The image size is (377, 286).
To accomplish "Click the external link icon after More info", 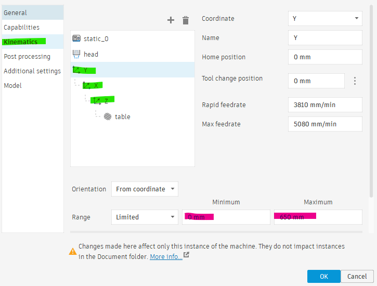I will coord(186,255).
